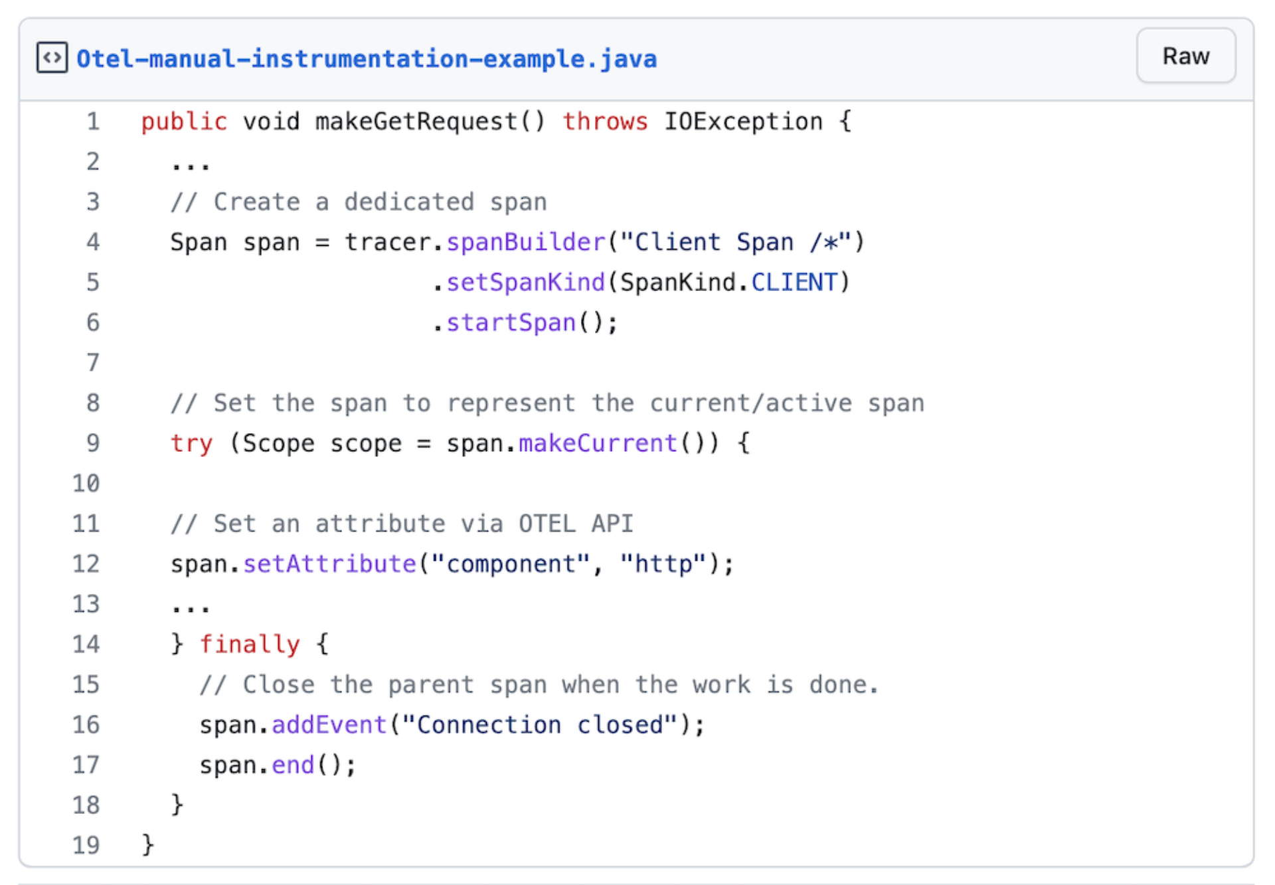Select line number 1
The image size is (1275, 885).
[93, 122]
